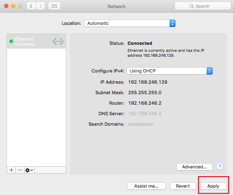
Task: Open the gear action menu
Action: point(29,170)
